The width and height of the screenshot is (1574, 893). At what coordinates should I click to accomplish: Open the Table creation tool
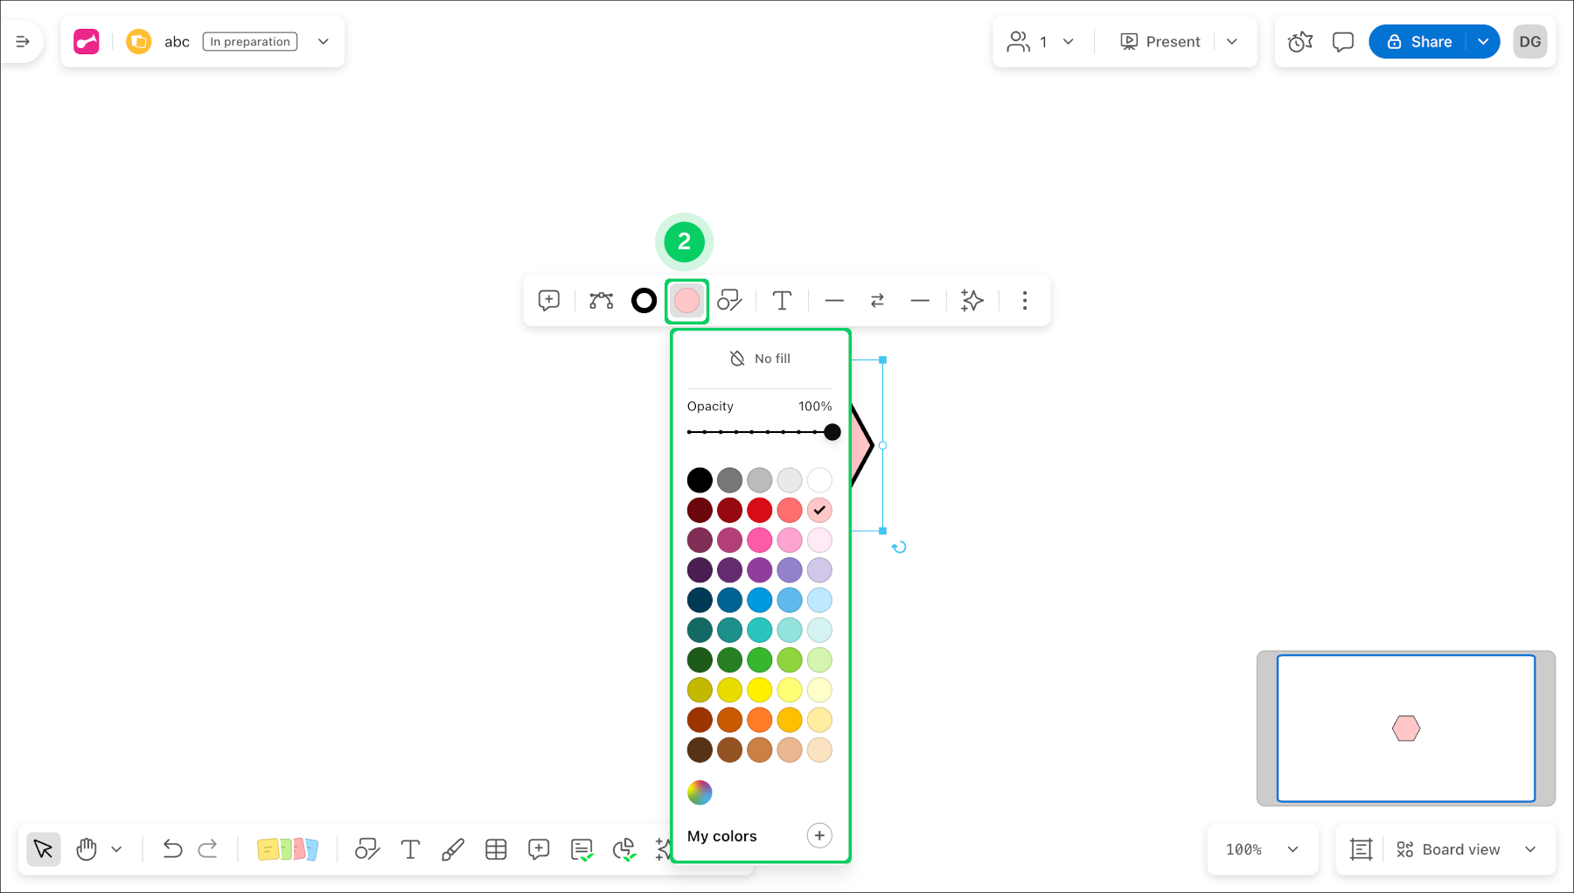496,848
